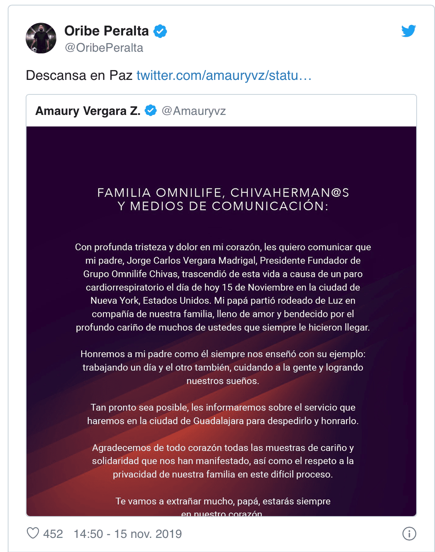The height and width of the screenshot is (552, 435).
Task: Expand the truncated statement image
Action: tap(222, 320)
